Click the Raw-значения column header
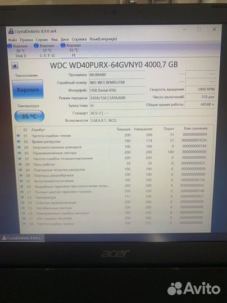This screenshot has height=303, width=227. (196, 128)
